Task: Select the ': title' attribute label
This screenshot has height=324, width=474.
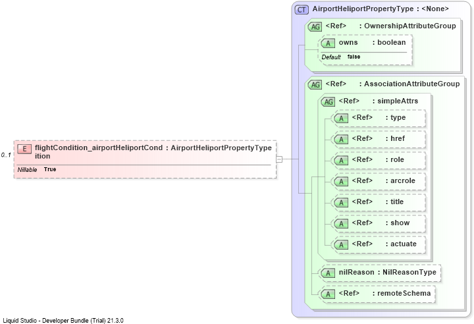Action: pyautogui.click(x=394, y=202)
